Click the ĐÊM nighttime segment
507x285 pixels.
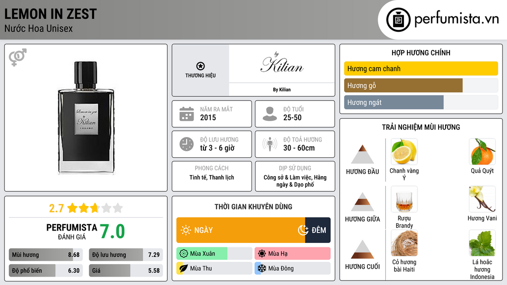click(x=317, y=230)
